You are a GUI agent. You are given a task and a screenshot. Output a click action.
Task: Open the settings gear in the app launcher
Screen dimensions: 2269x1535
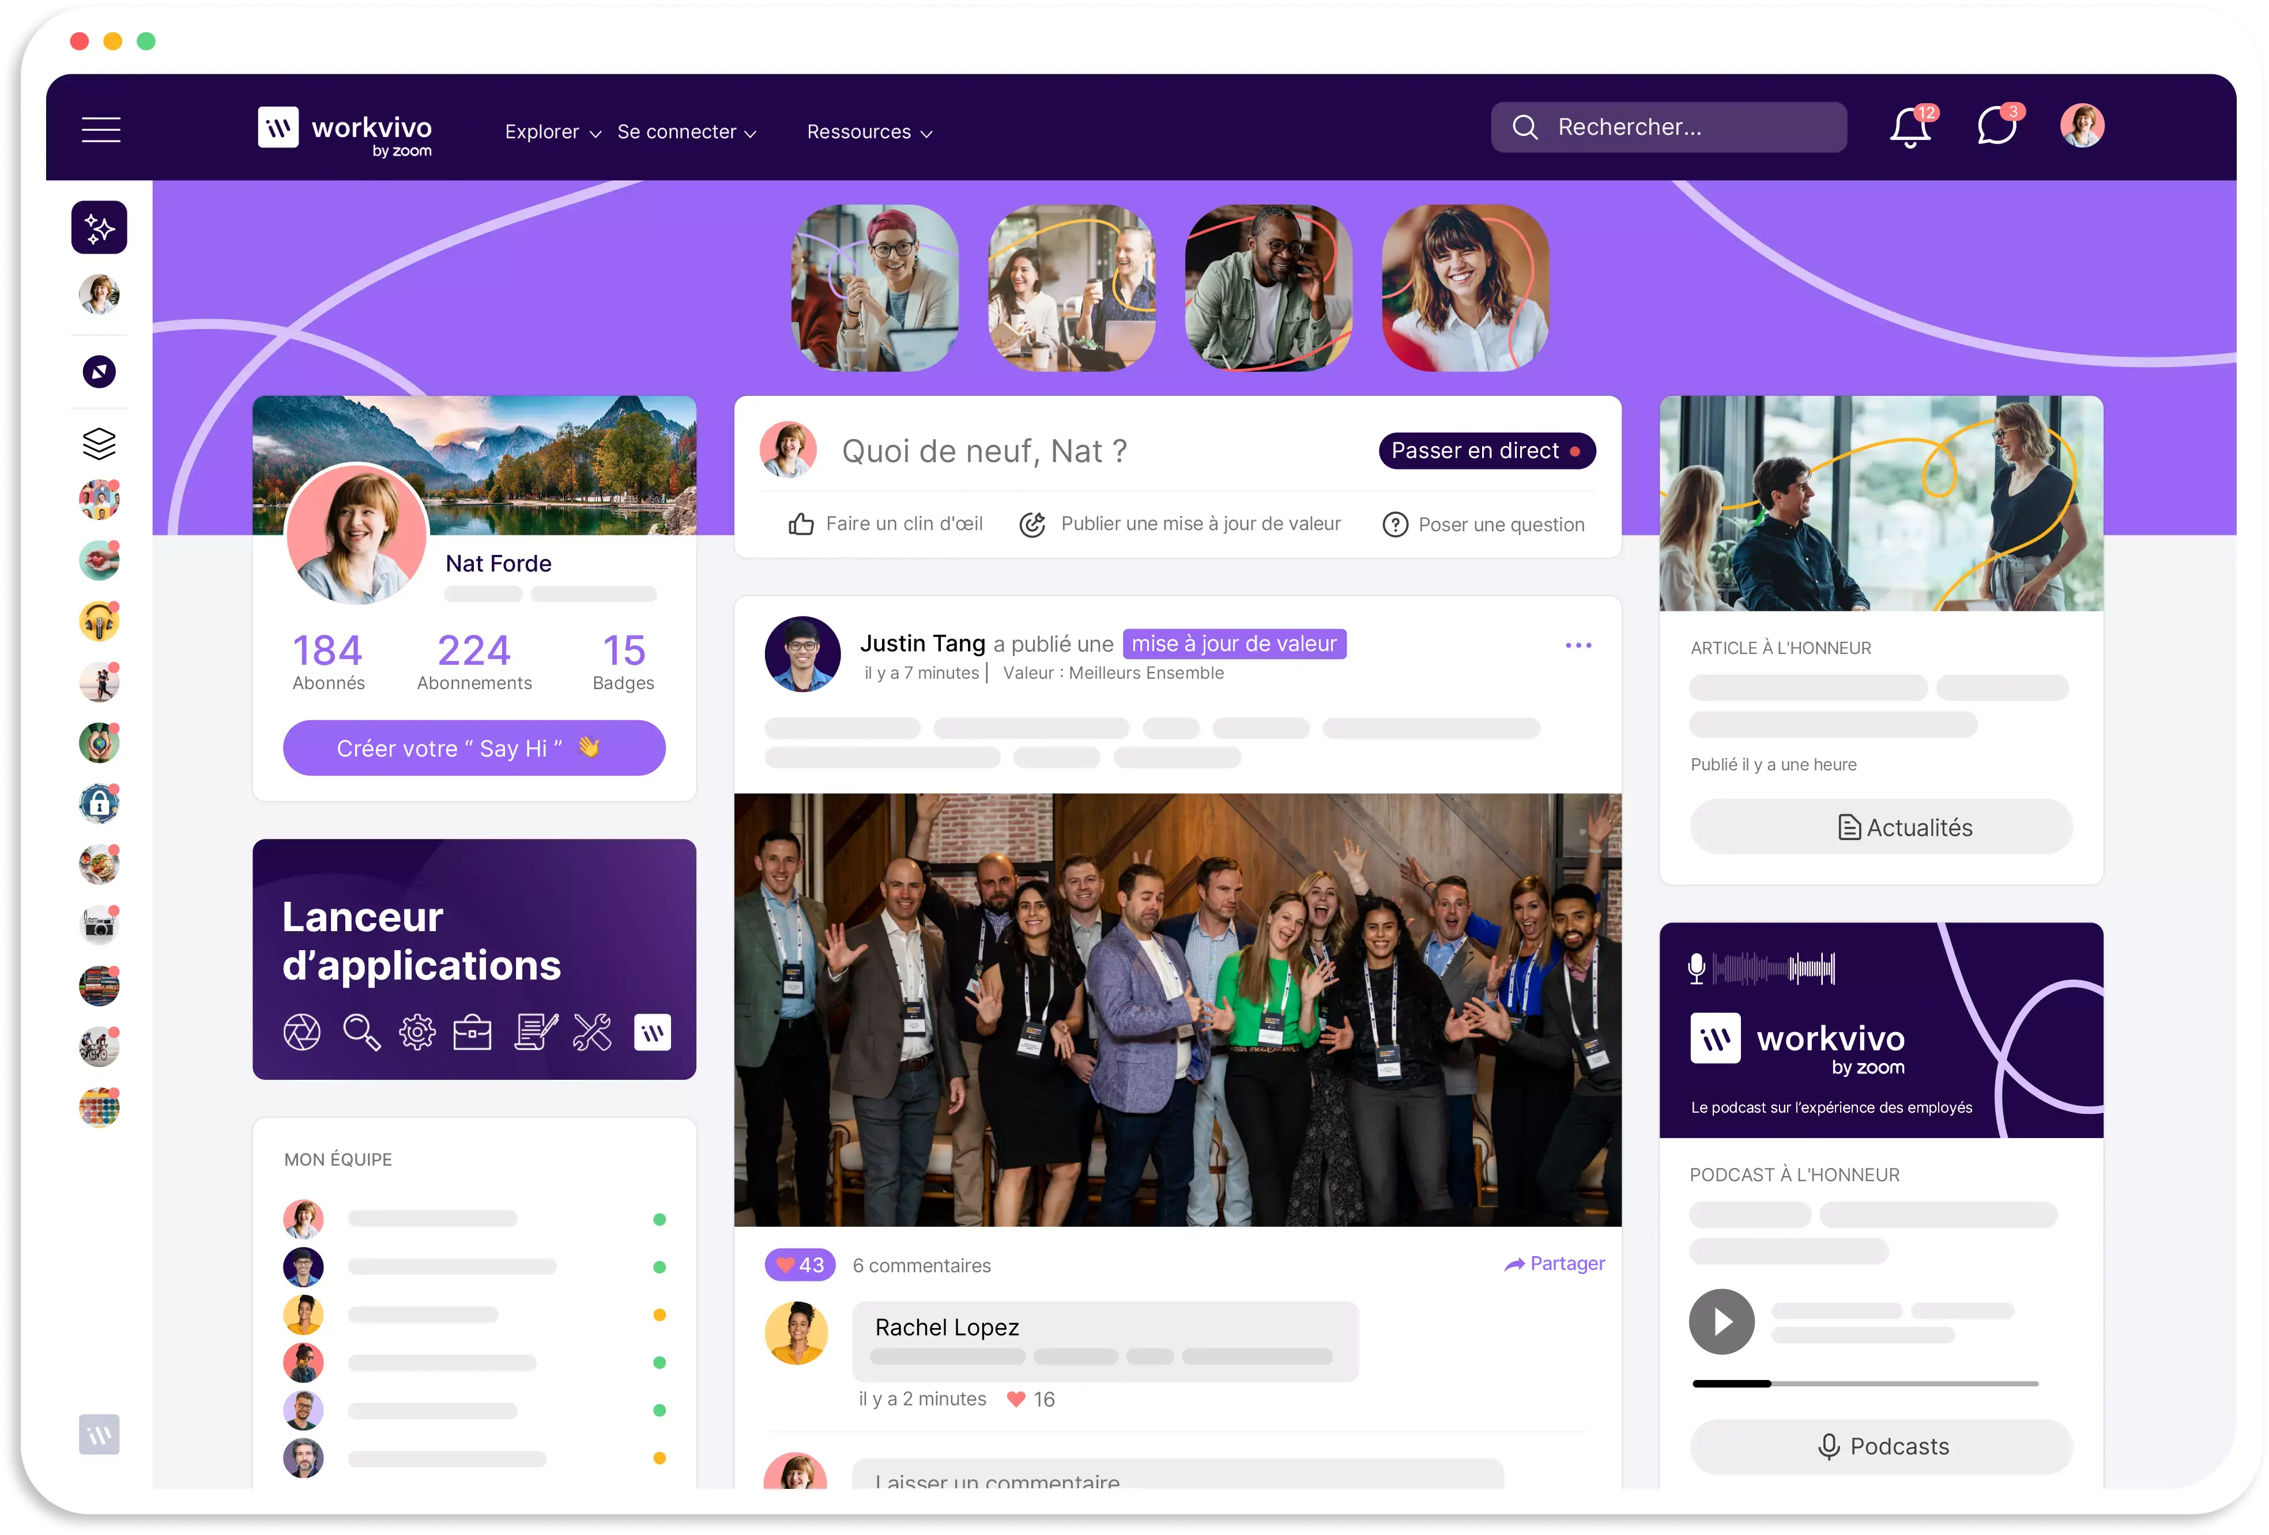tap(417, 1033)
